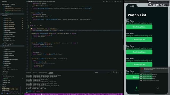
Task: Tap second 'Create duplicate.' button in simulator
Action: 139,39
